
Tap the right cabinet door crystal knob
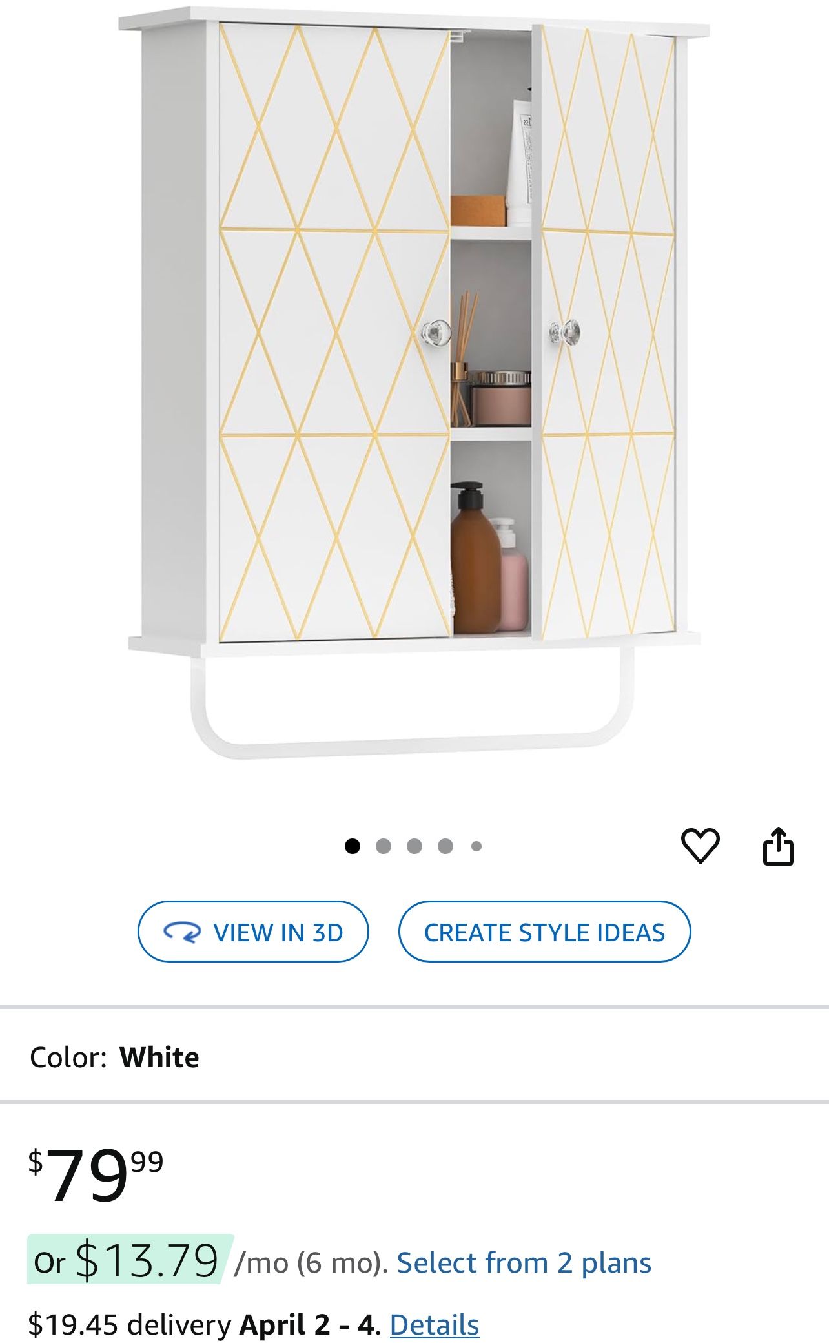click(565, 333)
